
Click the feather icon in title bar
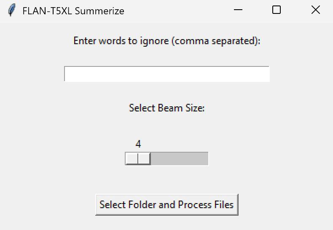click(12, 10)
